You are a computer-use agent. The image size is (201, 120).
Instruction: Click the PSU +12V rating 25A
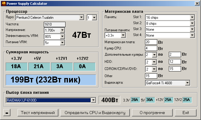(169, 100)
